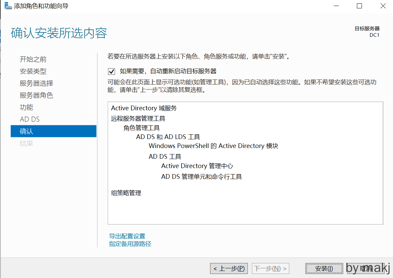Click the 组策略管理 list entry
Viewport: 393px width, 278px height.
(x=126, y=193)
